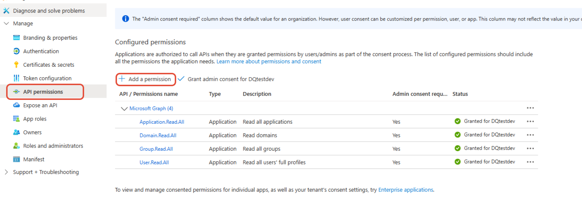This screenshot has width=582, height=198.
Task: Click Grant admin consent for DQtestdev
Action: pos(231,79)
